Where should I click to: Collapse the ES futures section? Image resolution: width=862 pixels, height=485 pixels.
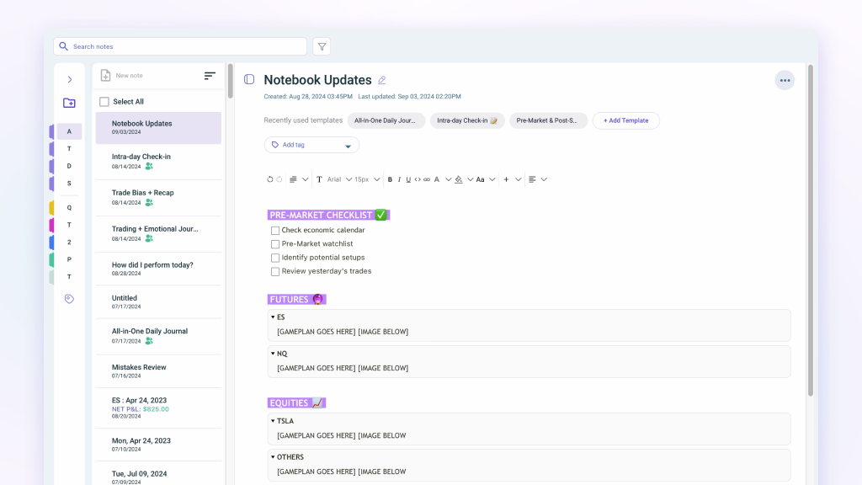273,317
